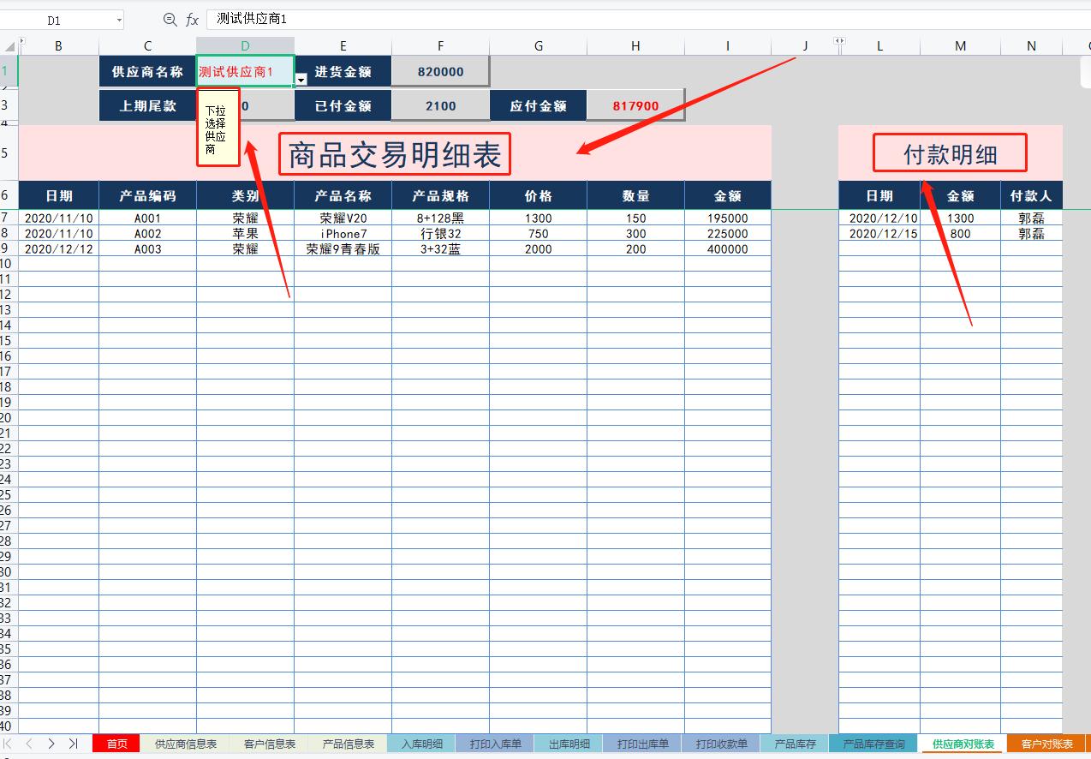Screen dimensions: 1091x759
Task: Click the 进货金额 value cell 820000
Action: coord(440,72)
